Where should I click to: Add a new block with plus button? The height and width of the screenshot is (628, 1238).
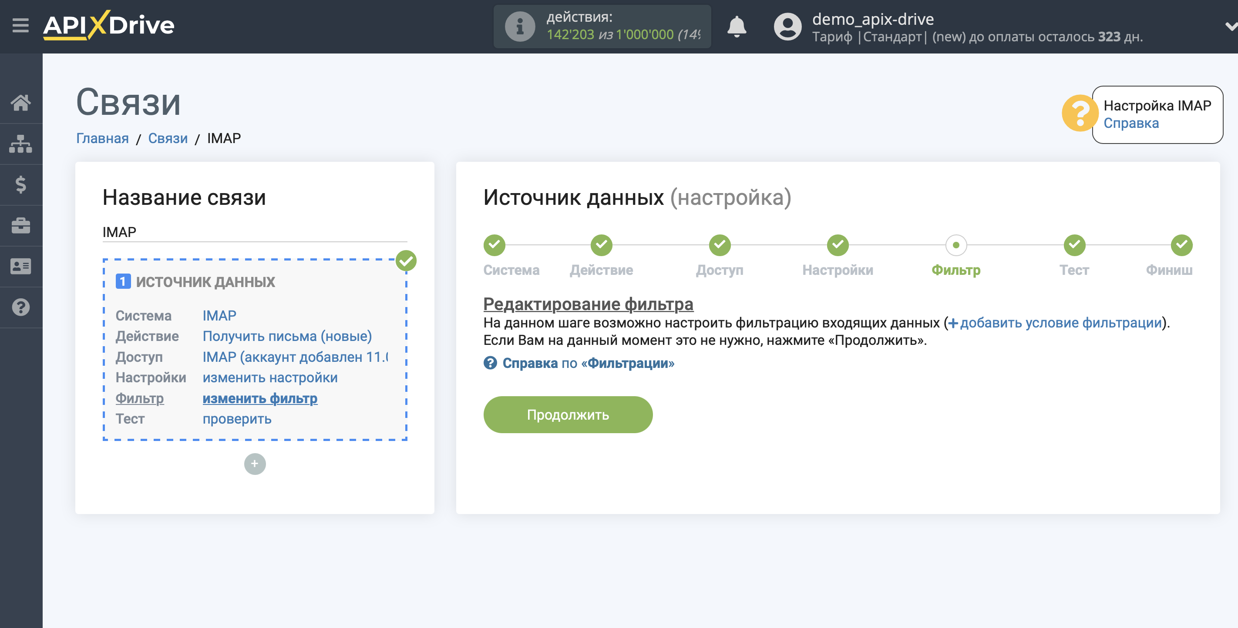point(255,464)
